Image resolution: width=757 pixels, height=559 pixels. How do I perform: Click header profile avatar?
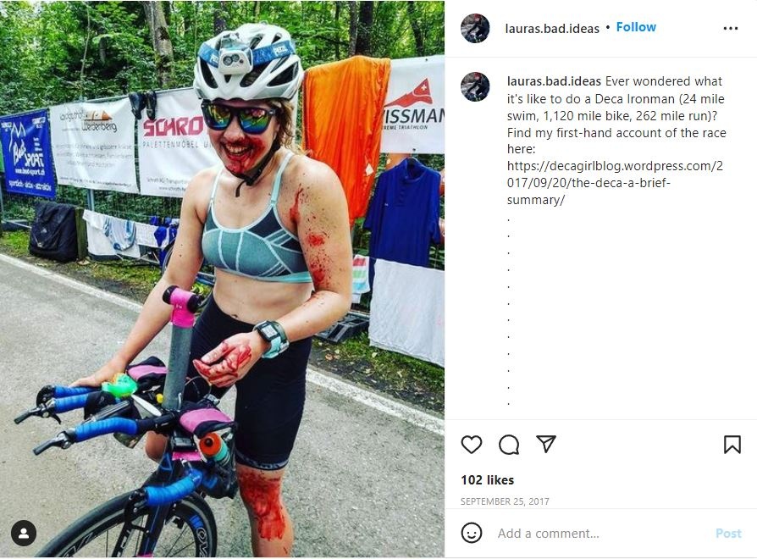[x=475, y=29]
